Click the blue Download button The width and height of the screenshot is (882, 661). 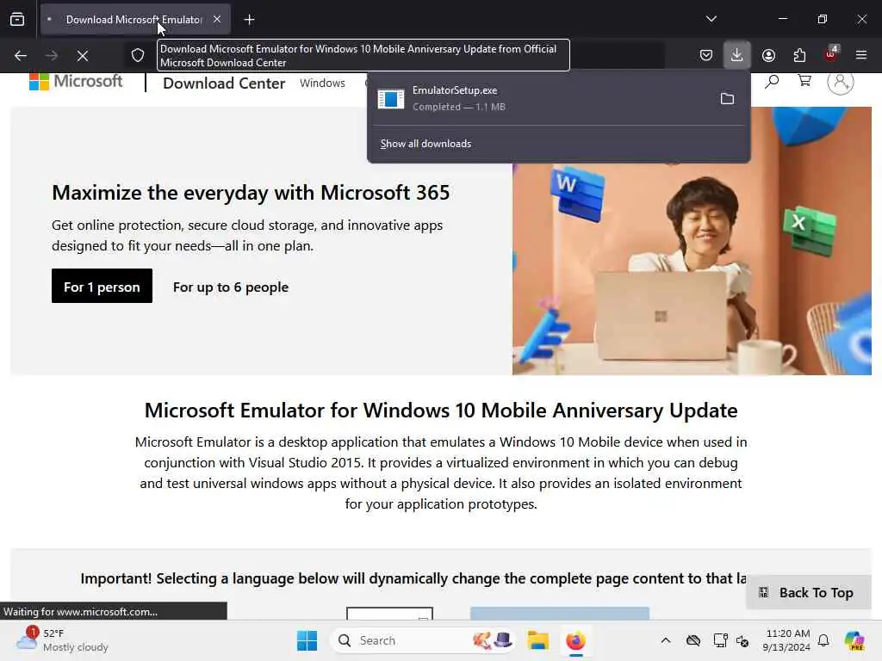(x=560, y=613)
